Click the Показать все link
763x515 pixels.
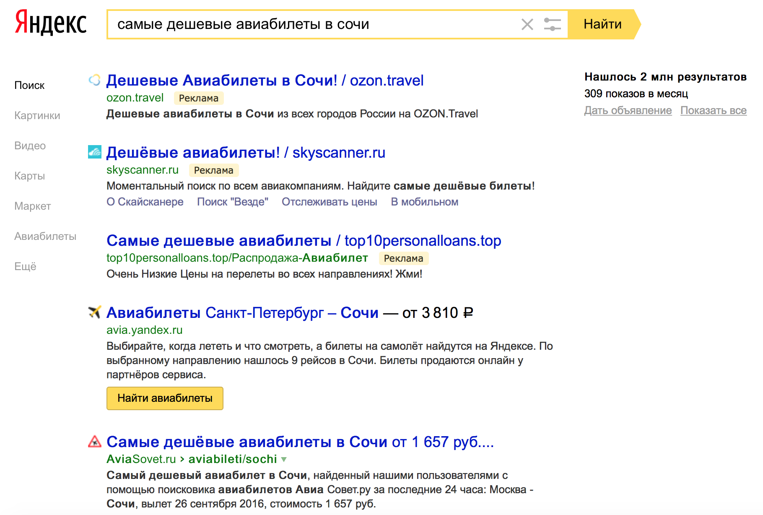point(714,110)
